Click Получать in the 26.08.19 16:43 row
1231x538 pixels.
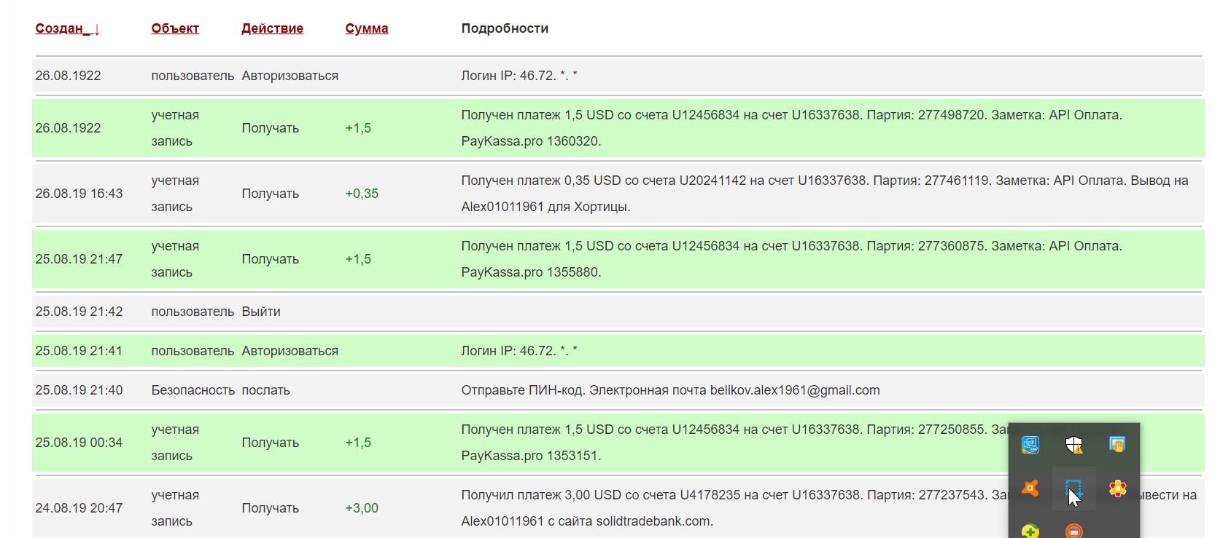(271, 194)
